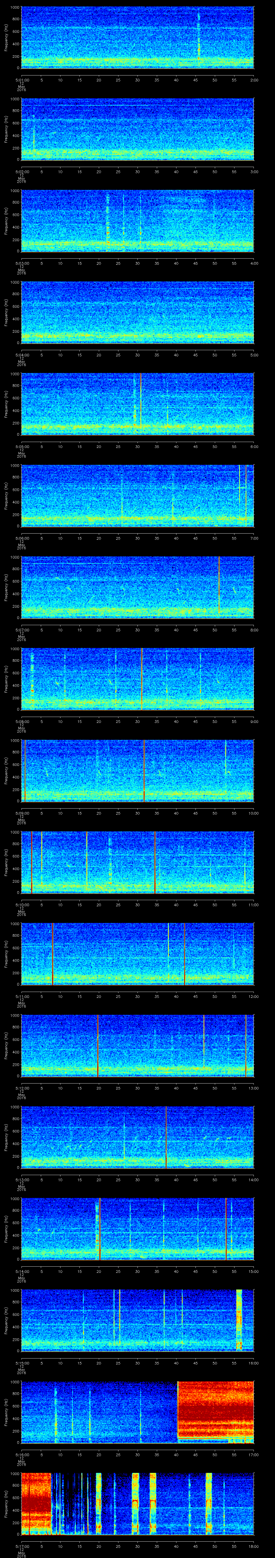Click the 5:06:00 start time label
The height and width of the screenshot is (1558, 275).
[22, 538]
